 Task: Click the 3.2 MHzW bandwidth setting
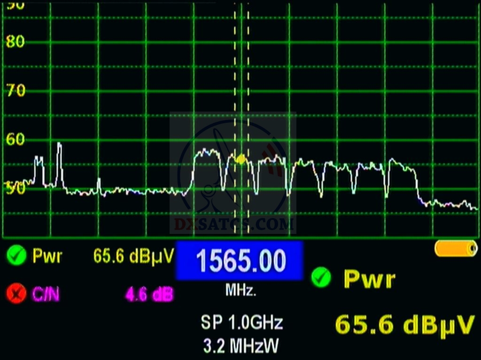240,346
